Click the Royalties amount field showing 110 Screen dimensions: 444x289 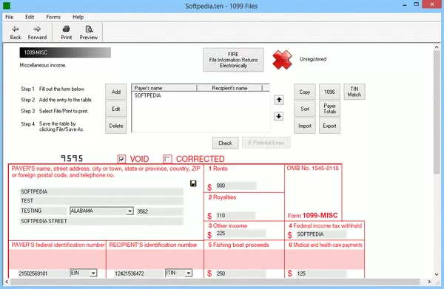[235, 216]
